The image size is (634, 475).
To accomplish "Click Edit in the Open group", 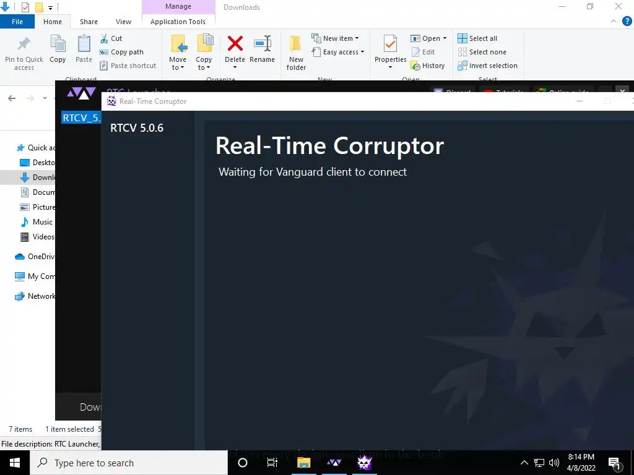I will pos(423,52).
